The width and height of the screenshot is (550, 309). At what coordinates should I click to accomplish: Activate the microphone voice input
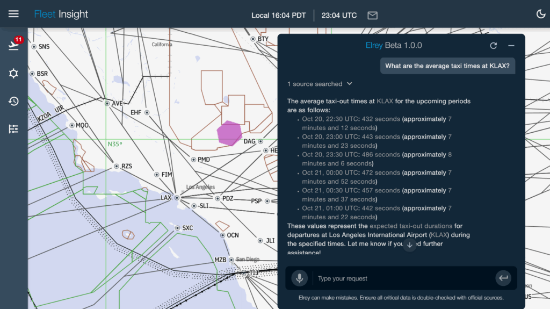tap(300, 278)
